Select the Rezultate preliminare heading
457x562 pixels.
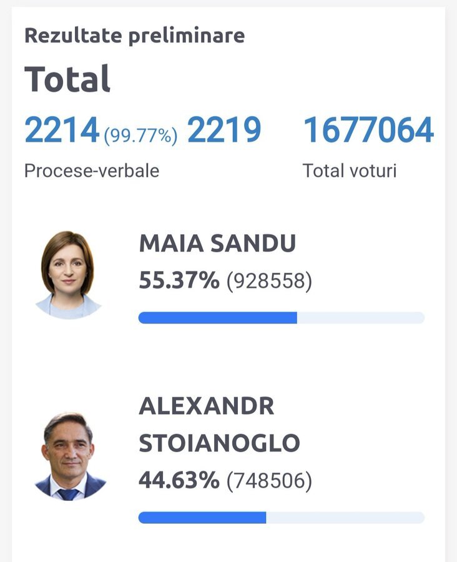click(x=134, y=36)
